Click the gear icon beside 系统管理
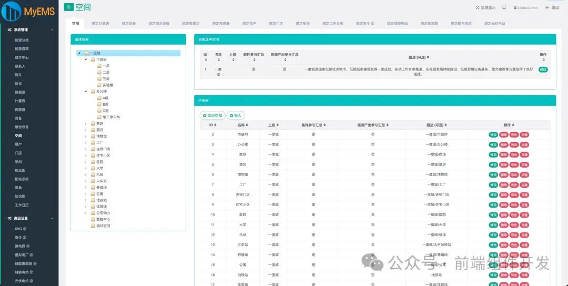Viewport: 568px width, 286px height. [9, 29]
